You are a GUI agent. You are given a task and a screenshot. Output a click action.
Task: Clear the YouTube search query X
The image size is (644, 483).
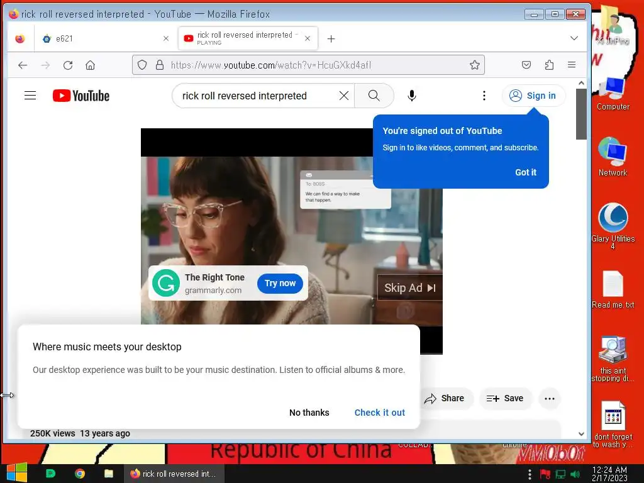coord(344,96)
